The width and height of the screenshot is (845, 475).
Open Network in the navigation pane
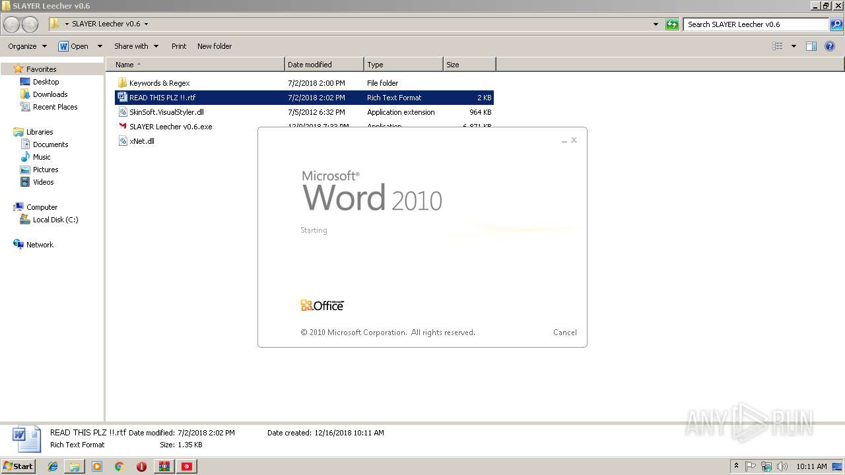click(x=40, y=245)
